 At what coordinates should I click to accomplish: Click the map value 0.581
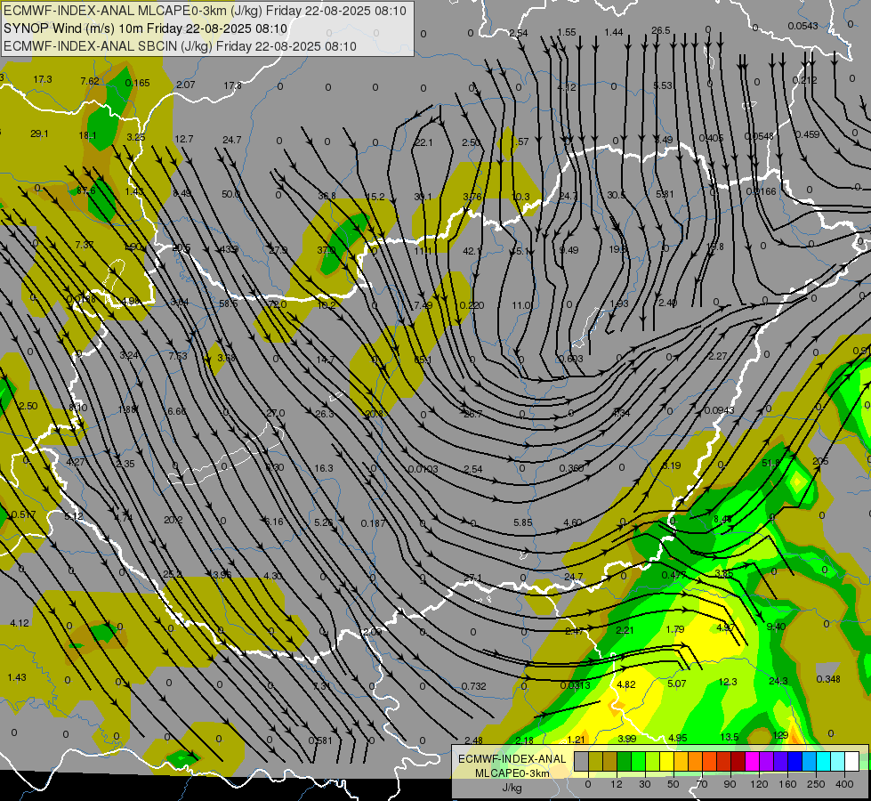point(320,740)
